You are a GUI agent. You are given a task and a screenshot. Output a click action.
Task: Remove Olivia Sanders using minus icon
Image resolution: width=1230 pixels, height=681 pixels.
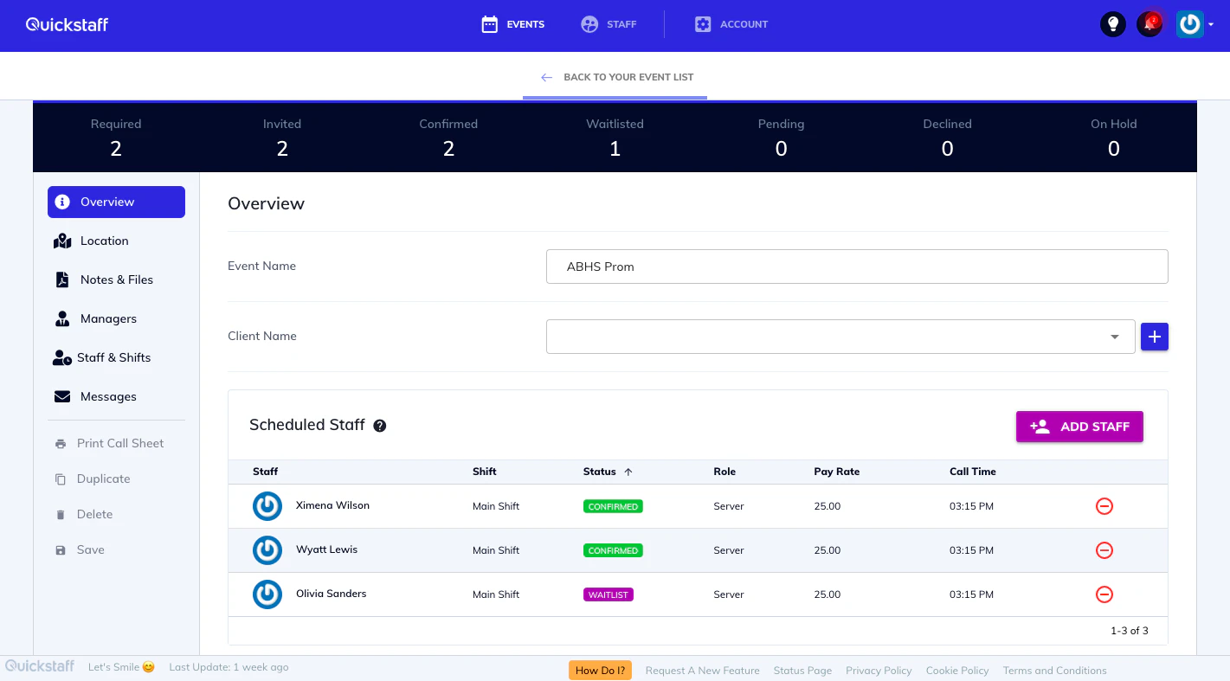(1104, 594)
